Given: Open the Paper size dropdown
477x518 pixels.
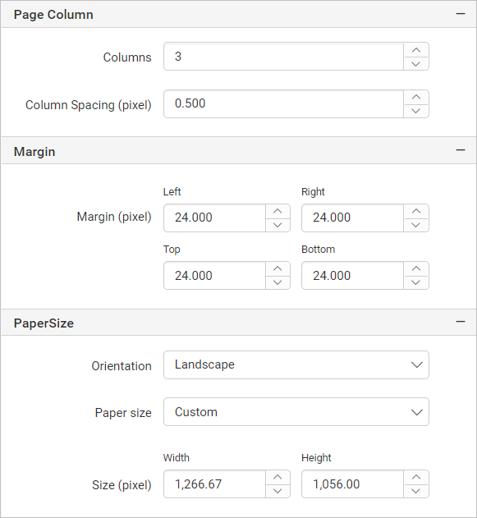Looking at the screenshot, I should pos(296,412).
